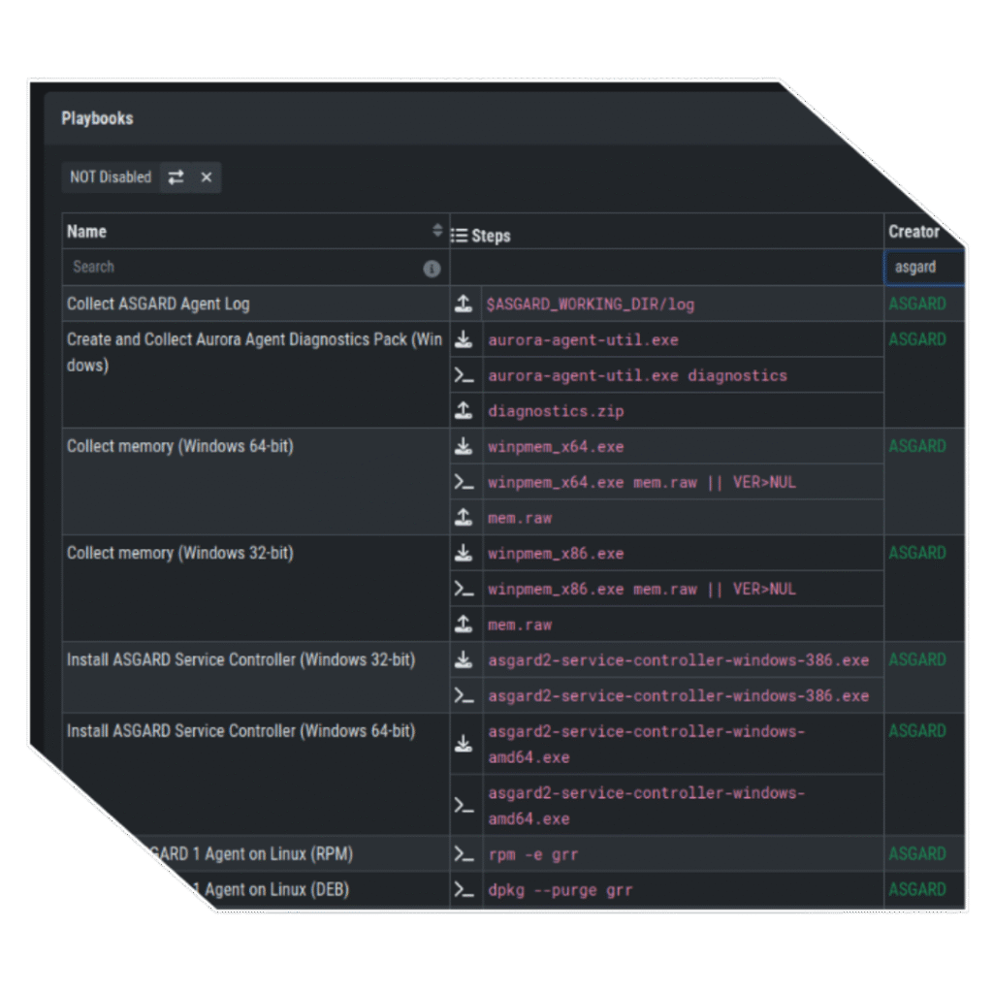Image resolution: width=993 pixels, height=993 pixels.
Task: Click command icon beside rpm -e grr
Action: [x=464, y=854]
